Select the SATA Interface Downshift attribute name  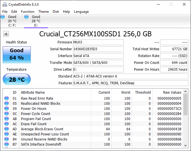[x=41, y=144]
